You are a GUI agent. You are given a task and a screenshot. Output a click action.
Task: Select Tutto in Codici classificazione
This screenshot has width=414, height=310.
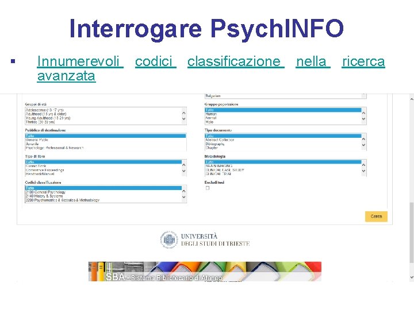coord(103,188)
